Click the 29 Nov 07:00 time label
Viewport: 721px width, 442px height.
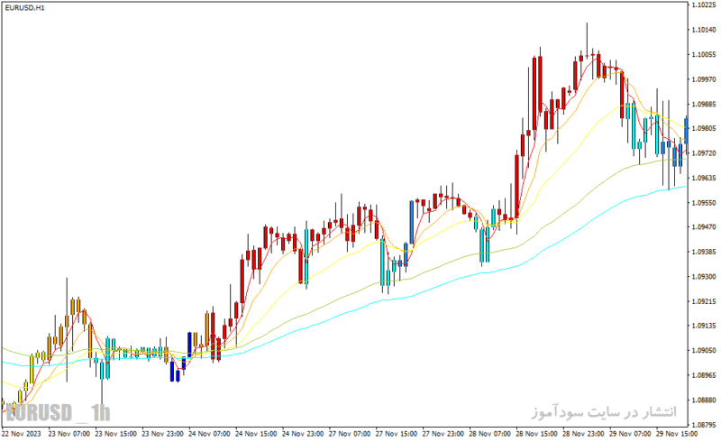pos(630,434)
